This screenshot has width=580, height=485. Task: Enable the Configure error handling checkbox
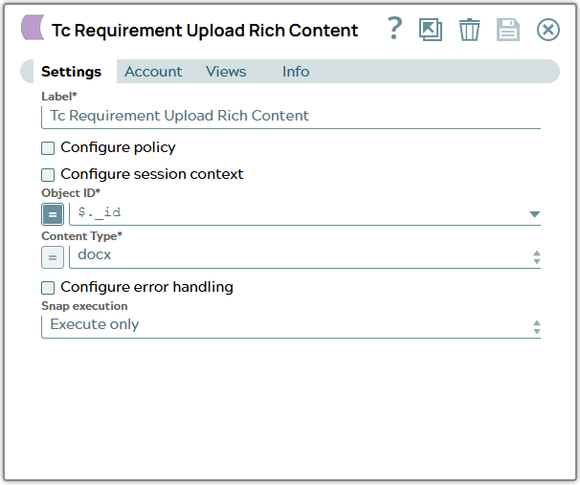[x=48, y=288]
